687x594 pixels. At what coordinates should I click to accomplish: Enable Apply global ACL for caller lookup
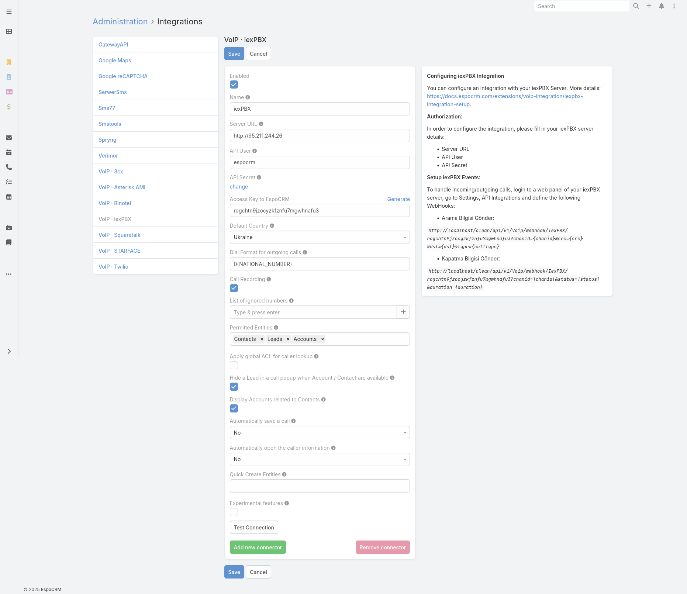(234, 365)
